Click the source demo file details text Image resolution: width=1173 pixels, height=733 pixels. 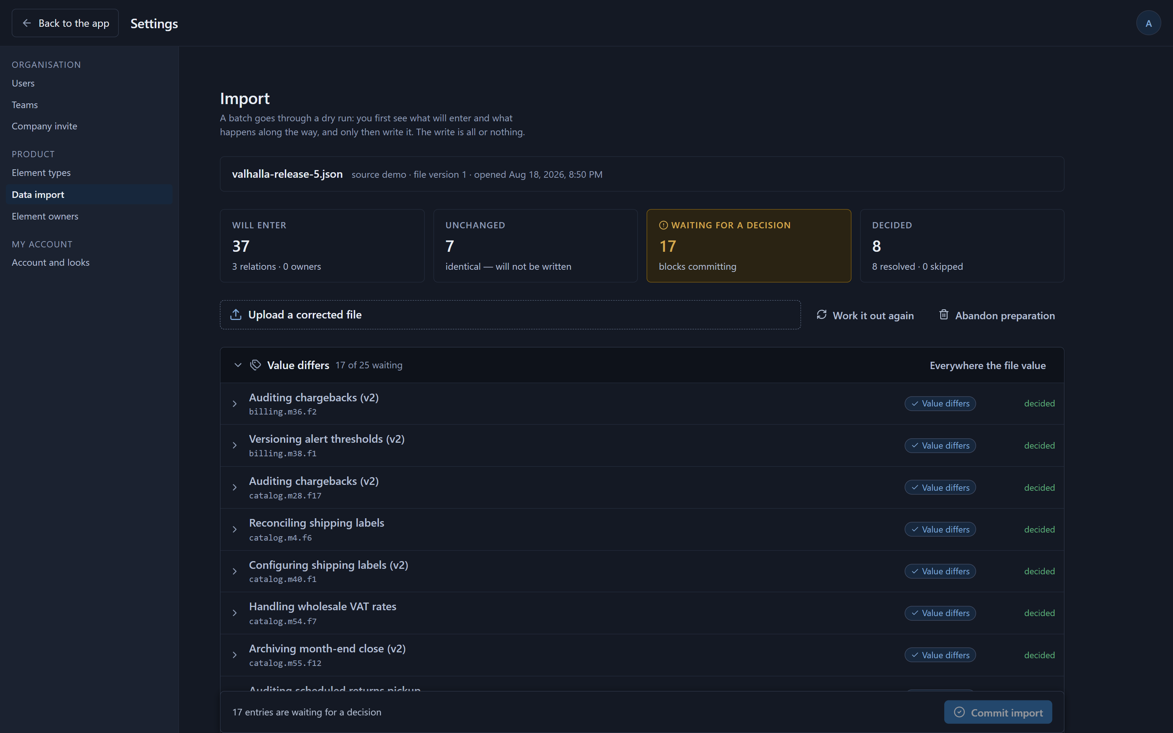[x=477, y=174]
